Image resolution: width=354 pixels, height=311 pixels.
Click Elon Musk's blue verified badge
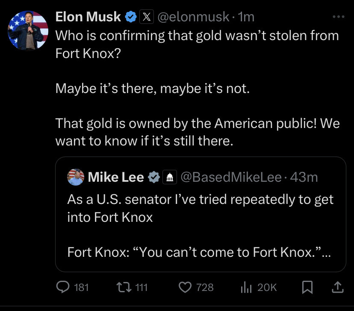[131, 17]
